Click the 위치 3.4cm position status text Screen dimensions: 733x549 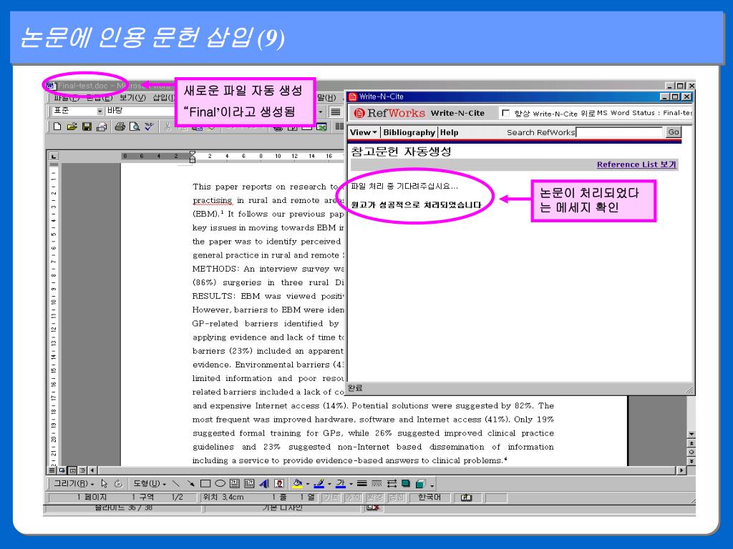[223, 498]
